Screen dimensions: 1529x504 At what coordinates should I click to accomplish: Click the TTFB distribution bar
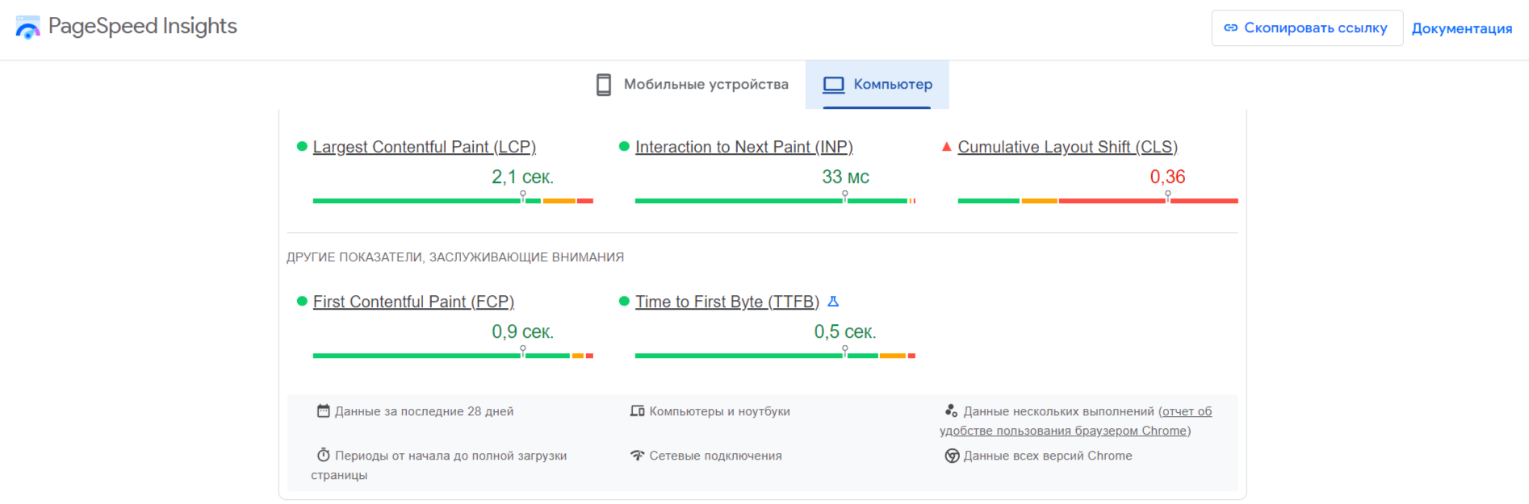tap(775, 356)
